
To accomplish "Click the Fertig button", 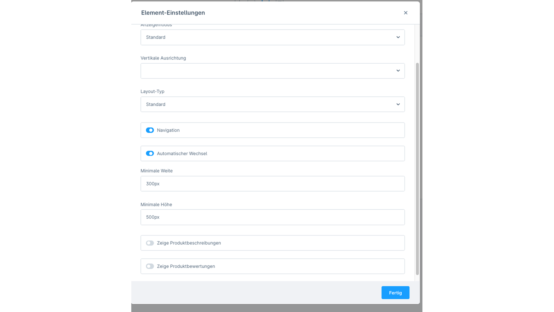I will 395,293.
